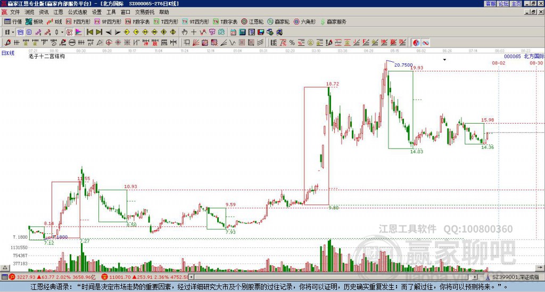
Task: Jump to last bar icon
Action: coord(99,33)
